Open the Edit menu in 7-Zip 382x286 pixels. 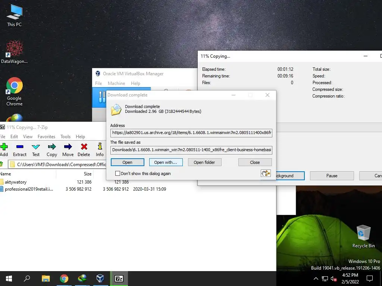pos(14,136)
